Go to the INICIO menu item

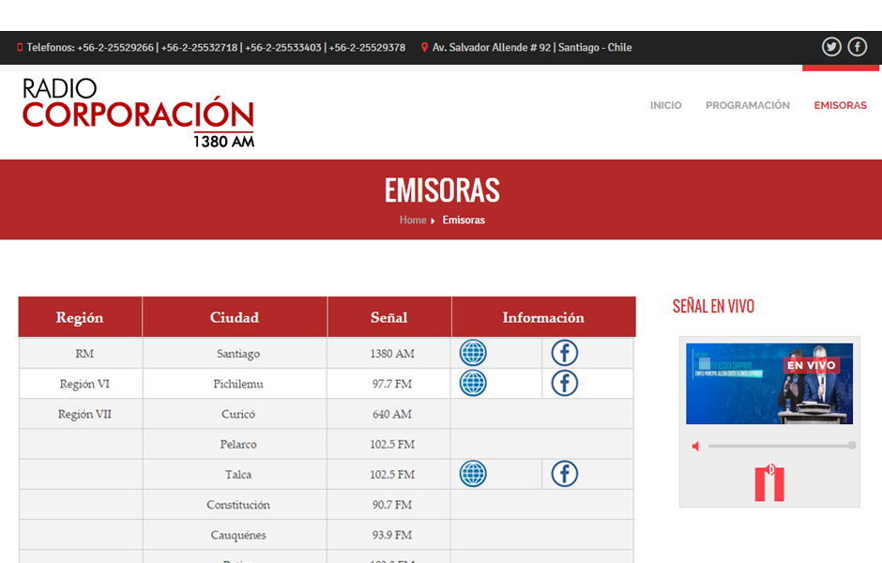tap(666, 105)
